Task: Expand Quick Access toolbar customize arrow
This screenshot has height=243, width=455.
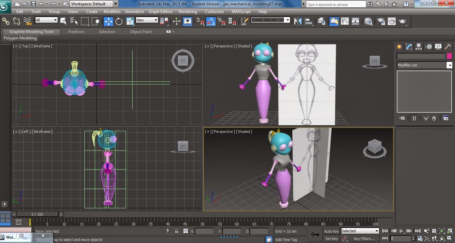Action: (116, 4)
